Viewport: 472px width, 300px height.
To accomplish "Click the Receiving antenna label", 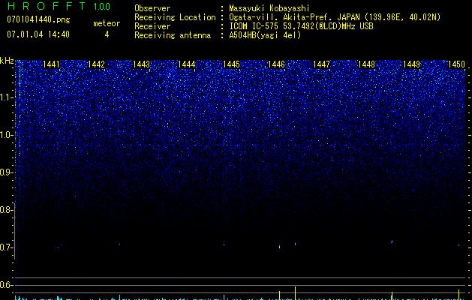I will (173, 35).
